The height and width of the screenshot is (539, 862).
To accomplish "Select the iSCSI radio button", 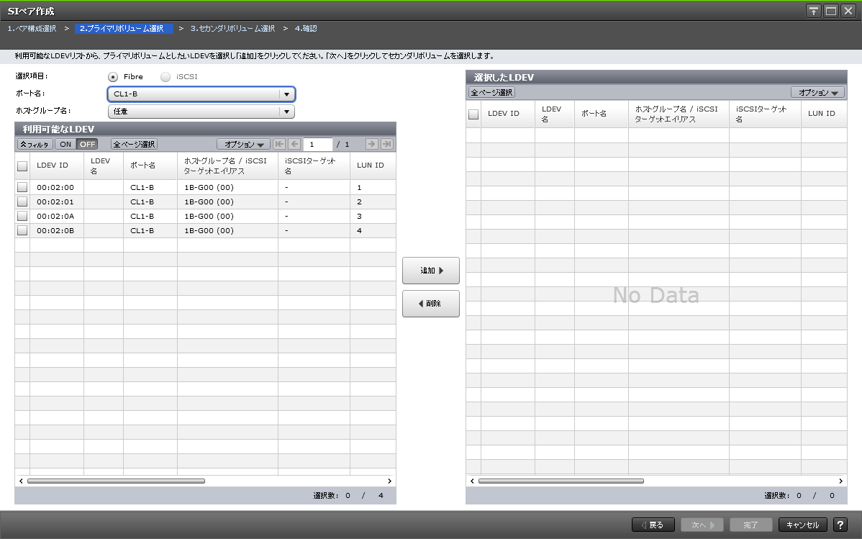I will click(x=166, y=76).
